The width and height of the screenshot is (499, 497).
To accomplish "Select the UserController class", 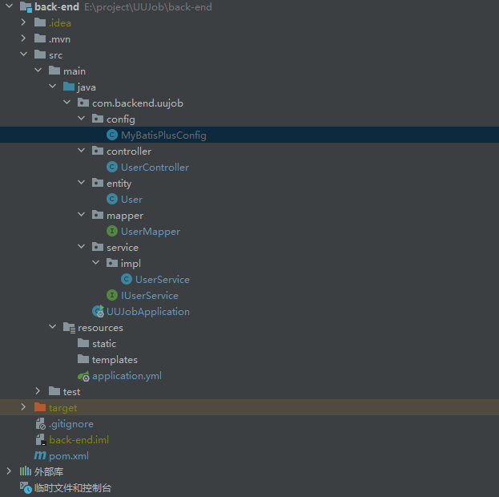I will 155,168.
